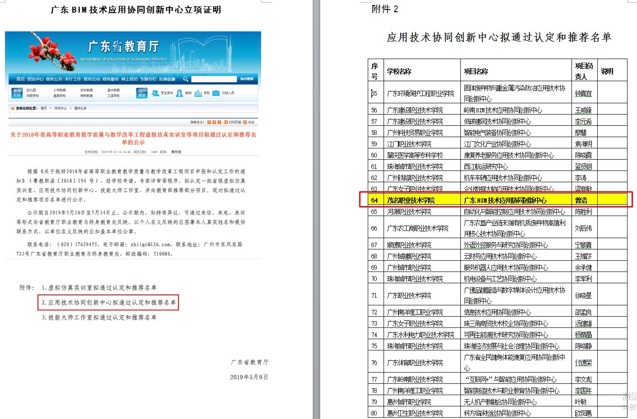This screenshot has height=419, width=637.
Task: Click the 项目负责人 column header
Action: (x=584, y=71)
